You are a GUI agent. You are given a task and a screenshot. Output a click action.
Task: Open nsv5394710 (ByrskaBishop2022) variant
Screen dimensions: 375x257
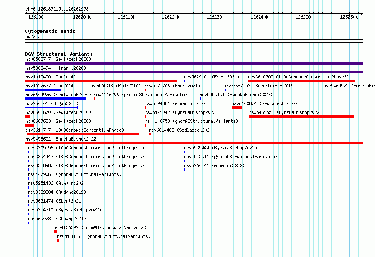[x=64, y=210]
